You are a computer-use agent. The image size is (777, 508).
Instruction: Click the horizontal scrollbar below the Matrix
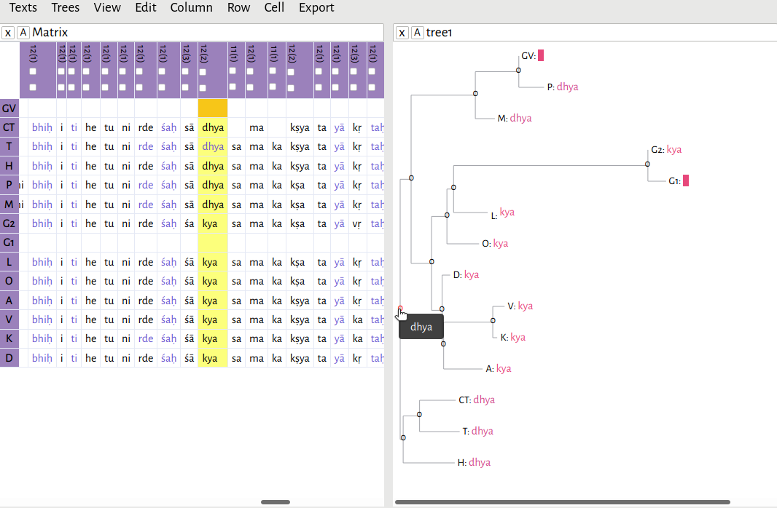click(275, 501)
